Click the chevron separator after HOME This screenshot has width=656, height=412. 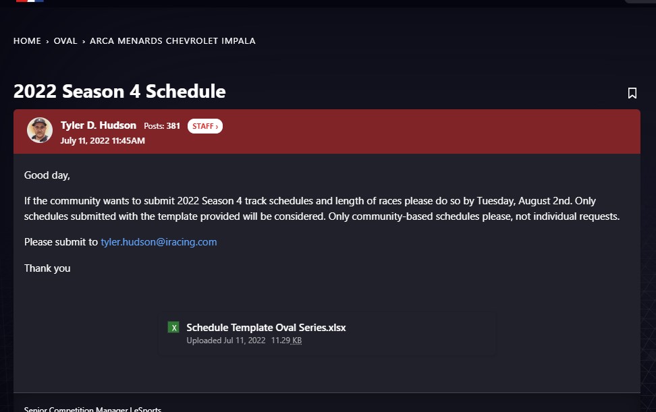(x=47, y=41)
